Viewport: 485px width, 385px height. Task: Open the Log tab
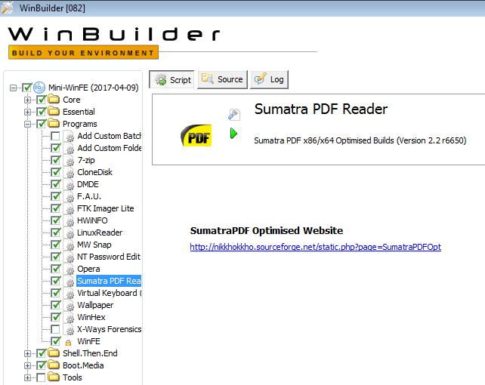[269, 79]
